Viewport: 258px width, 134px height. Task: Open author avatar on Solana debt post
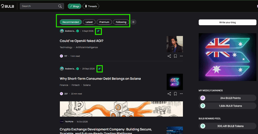click(62, 69)
